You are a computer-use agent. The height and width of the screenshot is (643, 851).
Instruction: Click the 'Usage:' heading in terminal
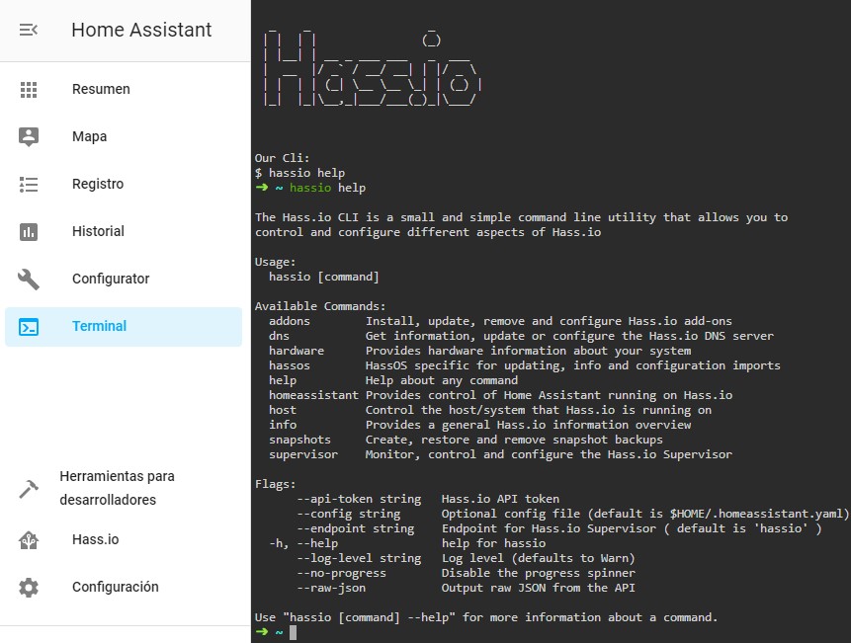point(275,262)
